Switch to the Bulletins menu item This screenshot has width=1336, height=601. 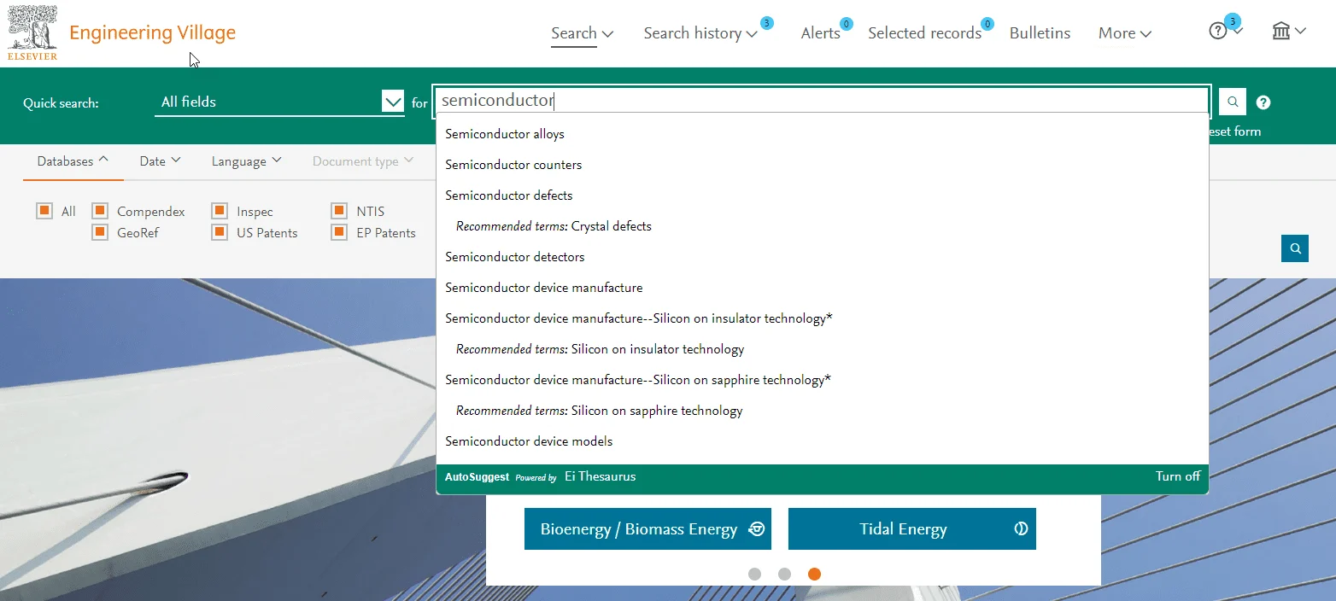point(1040,32)
